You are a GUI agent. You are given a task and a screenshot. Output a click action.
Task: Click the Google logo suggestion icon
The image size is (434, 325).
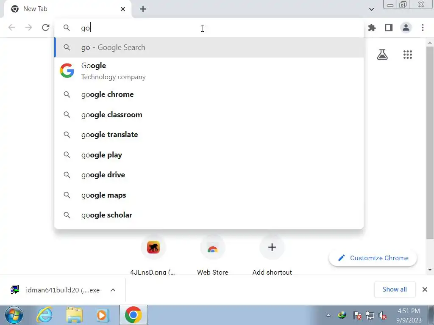point(67,71)
